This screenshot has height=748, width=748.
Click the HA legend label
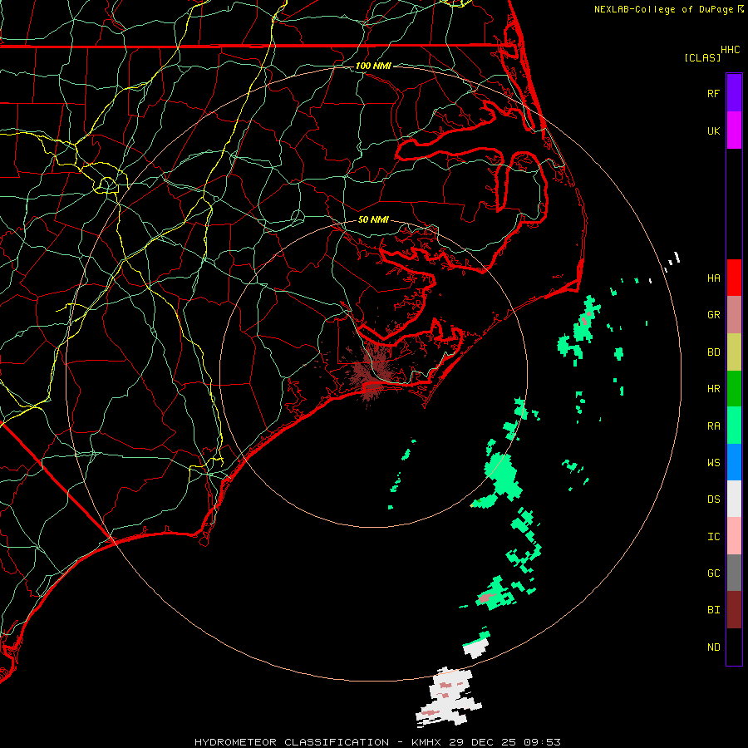[713, 278]
